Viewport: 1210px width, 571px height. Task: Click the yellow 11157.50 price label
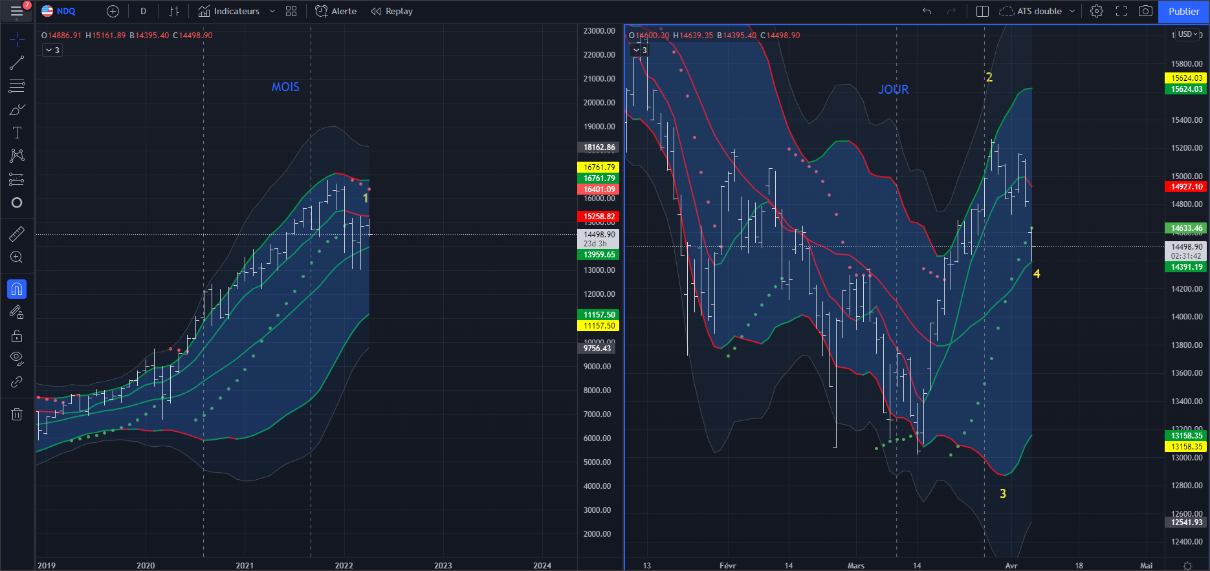click(x=598, y=326)
